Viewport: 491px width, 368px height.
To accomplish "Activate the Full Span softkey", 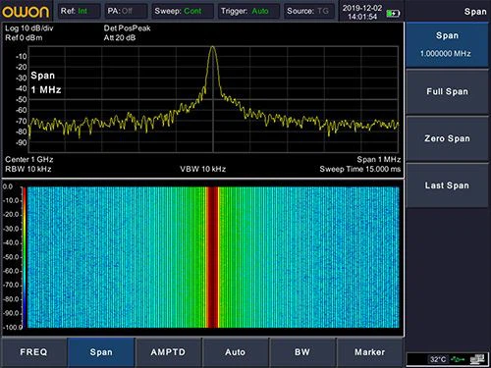I will tap(447, 91).
